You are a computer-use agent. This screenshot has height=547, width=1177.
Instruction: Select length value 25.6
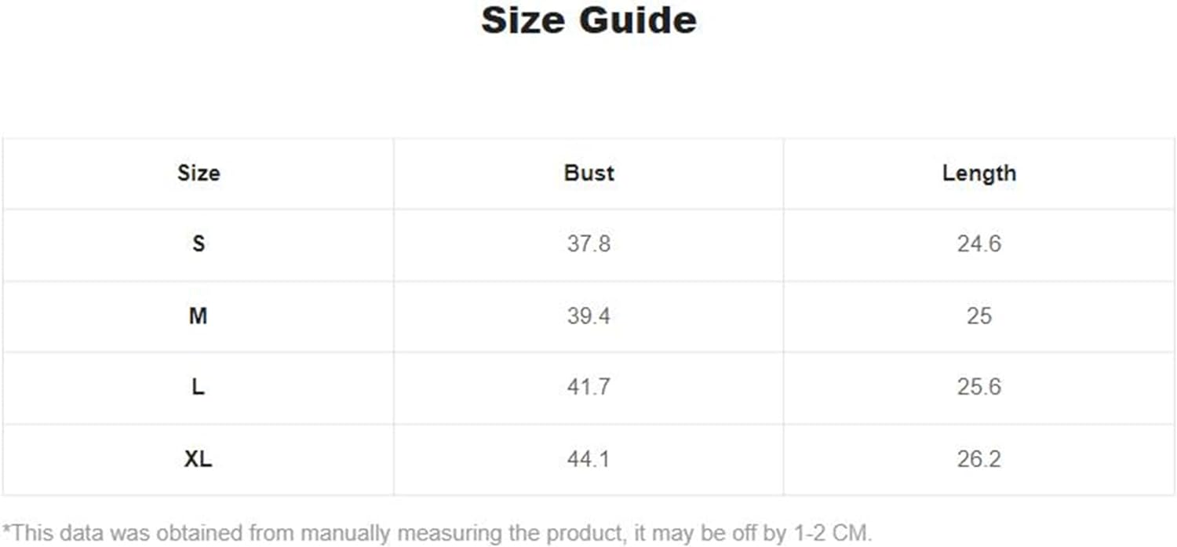coord(978,388)
